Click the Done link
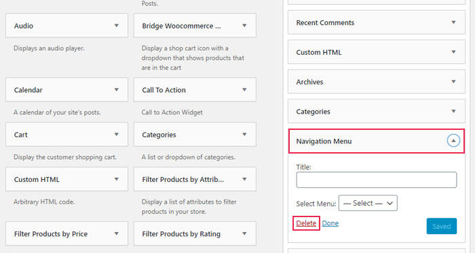 click(330, 223)
